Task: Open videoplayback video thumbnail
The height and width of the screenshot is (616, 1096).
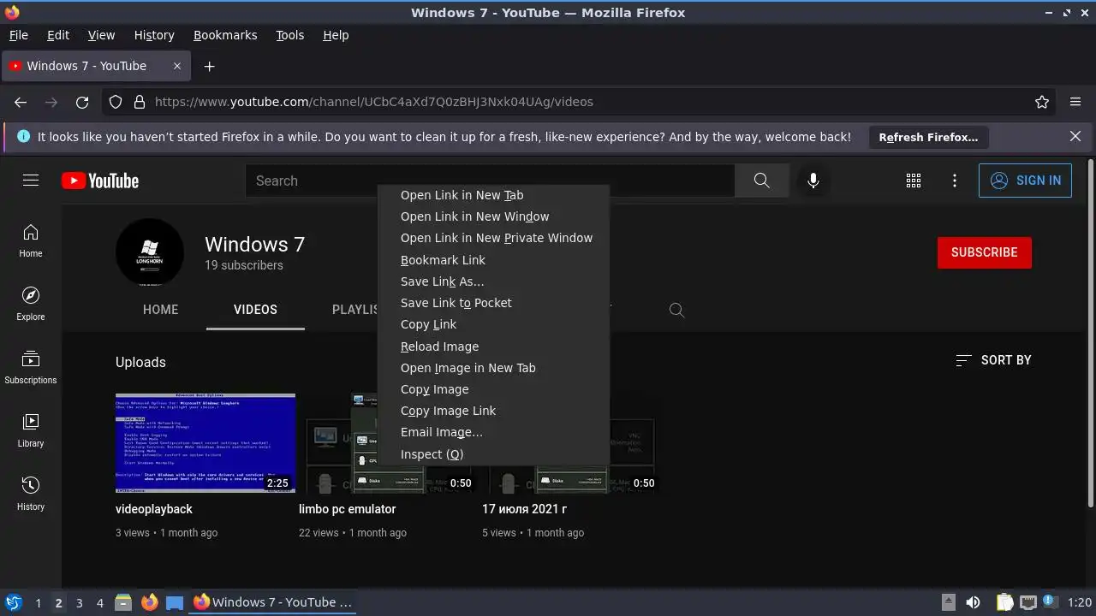Action: 205,443
